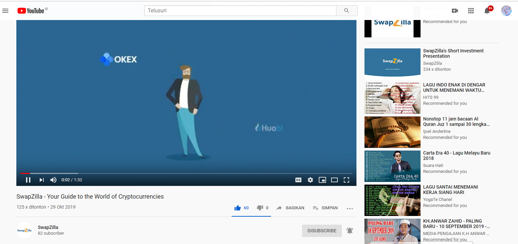
Task: Click MEDIA PENGAJIAN K.H ANWAR channel
Action: pyautogui.click(x=456, y=234)
